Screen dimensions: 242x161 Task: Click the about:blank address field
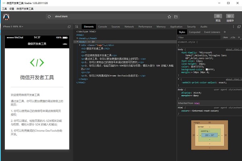[x=110, y=17]
